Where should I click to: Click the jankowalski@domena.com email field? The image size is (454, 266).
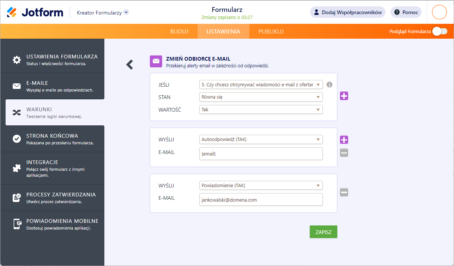261,200
